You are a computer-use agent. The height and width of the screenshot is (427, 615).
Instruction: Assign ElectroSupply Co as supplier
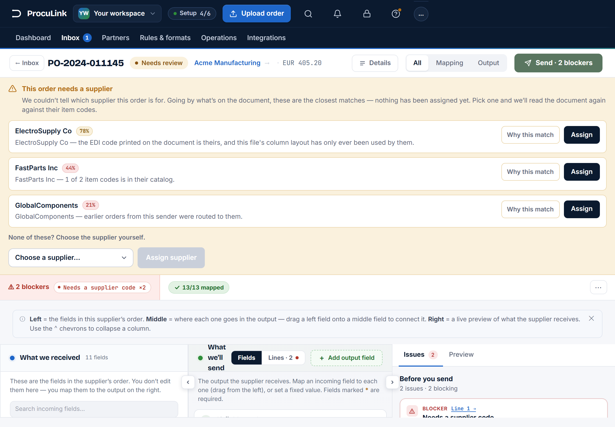click(x=582, y=135)
